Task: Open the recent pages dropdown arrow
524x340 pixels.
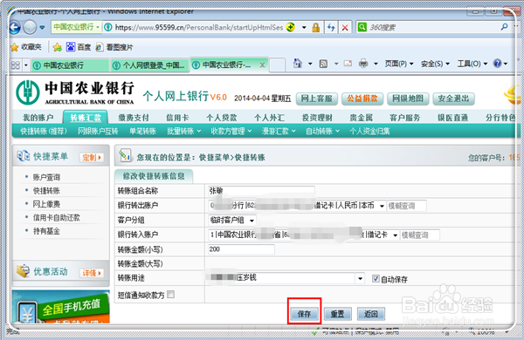Action: 42,27
